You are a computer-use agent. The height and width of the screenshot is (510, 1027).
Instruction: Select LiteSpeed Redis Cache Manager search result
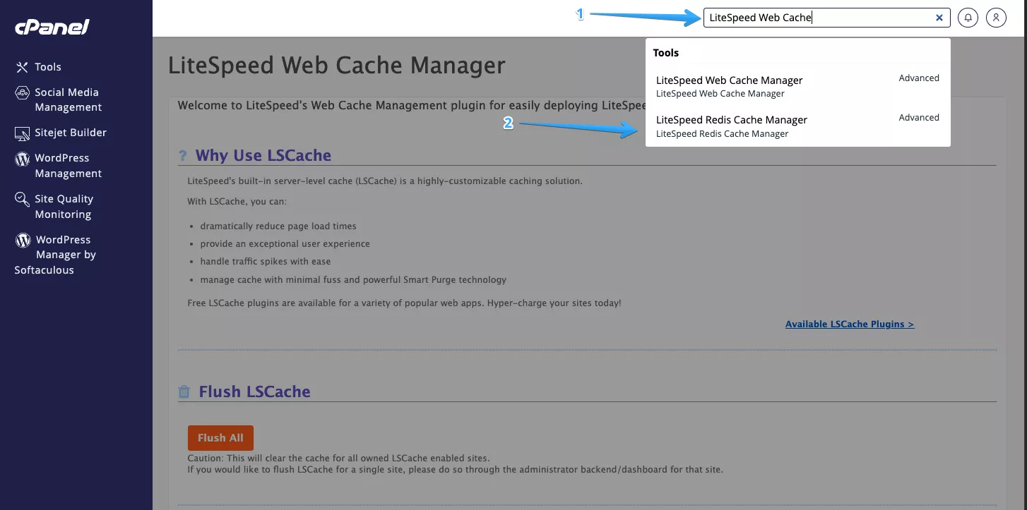pyautogui.click(x=732, y=119)
